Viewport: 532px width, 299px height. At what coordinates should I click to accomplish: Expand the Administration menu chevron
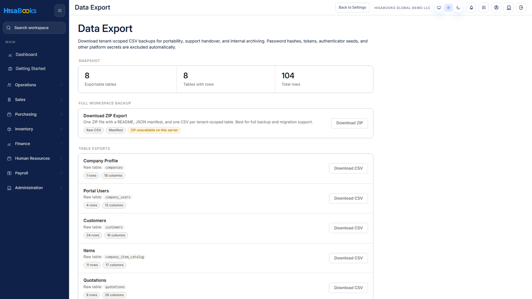click(62, 188)
